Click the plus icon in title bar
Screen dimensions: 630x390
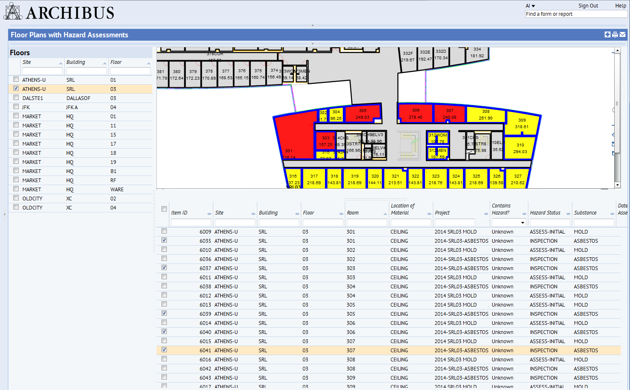(607, 35)
